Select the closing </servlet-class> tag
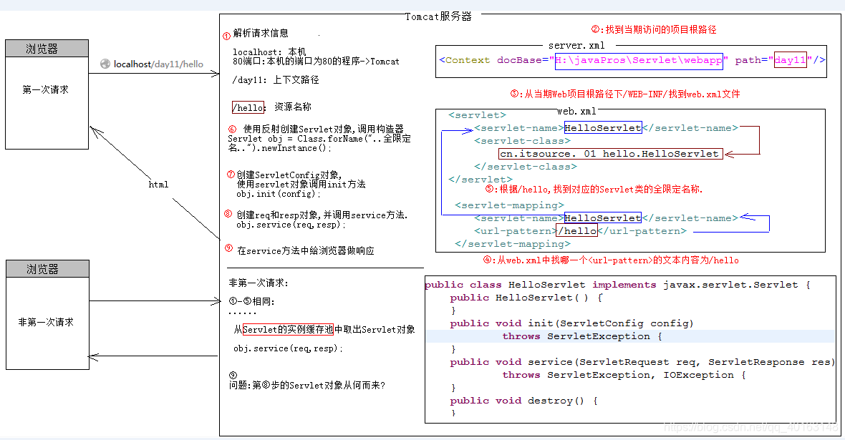Image resolution: width=845 pixels, height=440 pixels. (x=526, y=167)
